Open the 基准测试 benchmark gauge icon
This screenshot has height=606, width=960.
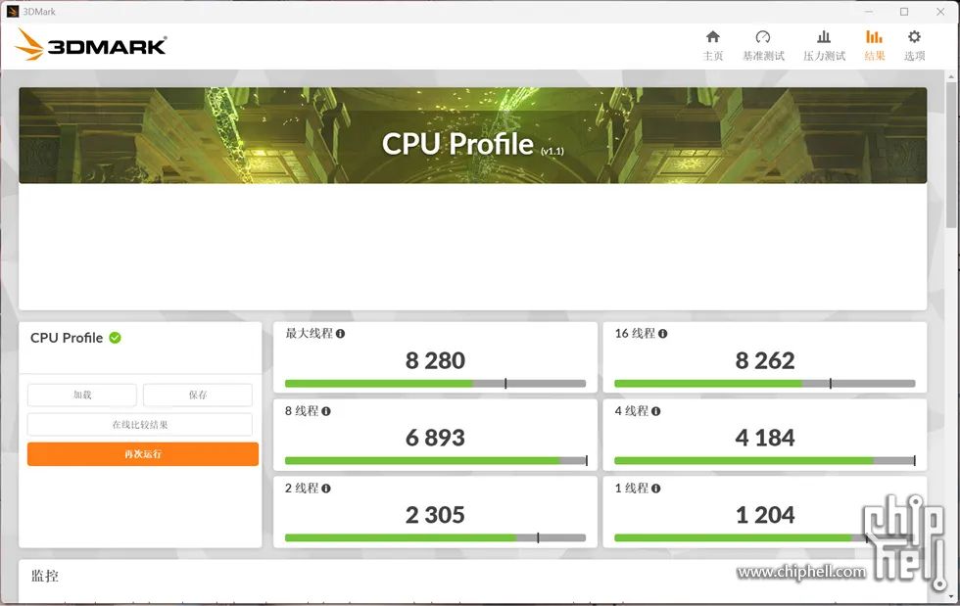763,37
